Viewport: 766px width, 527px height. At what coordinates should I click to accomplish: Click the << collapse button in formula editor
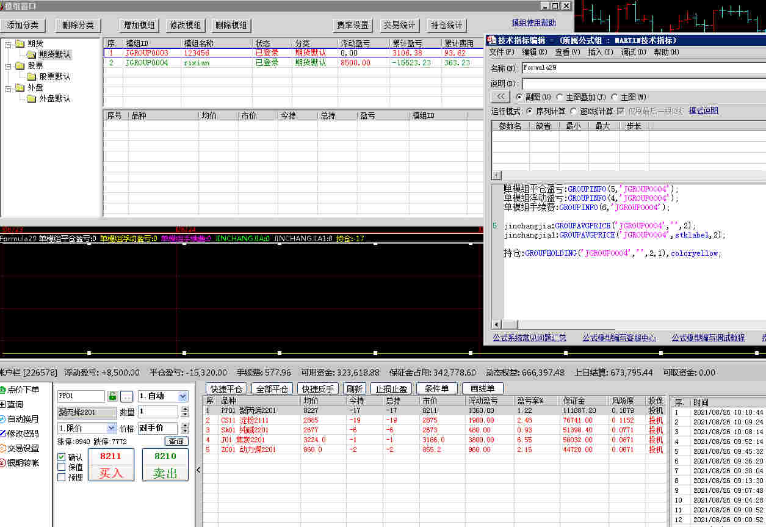coord(500,96)
